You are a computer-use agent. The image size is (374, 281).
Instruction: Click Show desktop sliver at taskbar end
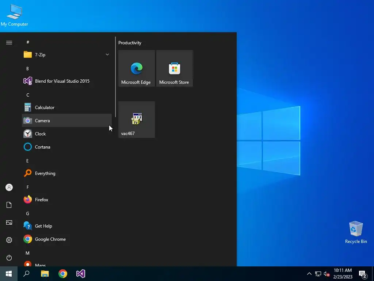coord(373,274)
